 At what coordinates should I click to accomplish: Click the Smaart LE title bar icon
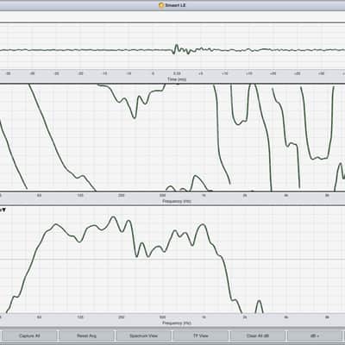click(x=161, y=5)
